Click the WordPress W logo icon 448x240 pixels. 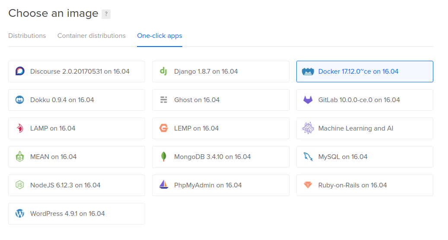pos(20,213)
